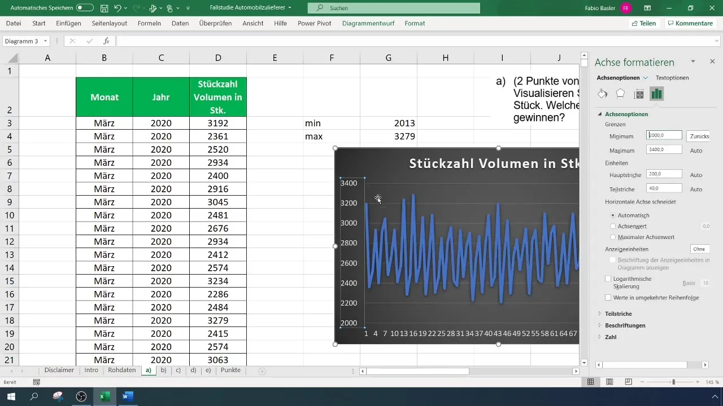Screen dimensions: 723x406
Task: Open the document title dropdown
Action: point(290,8)
